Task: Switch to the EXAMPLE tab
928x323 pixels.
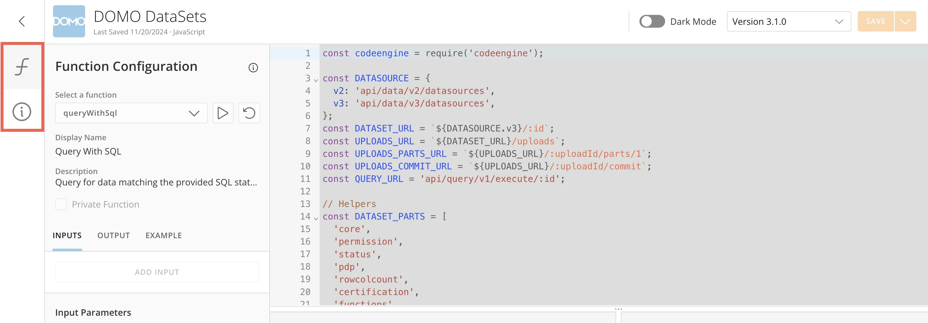Action: 164,236
